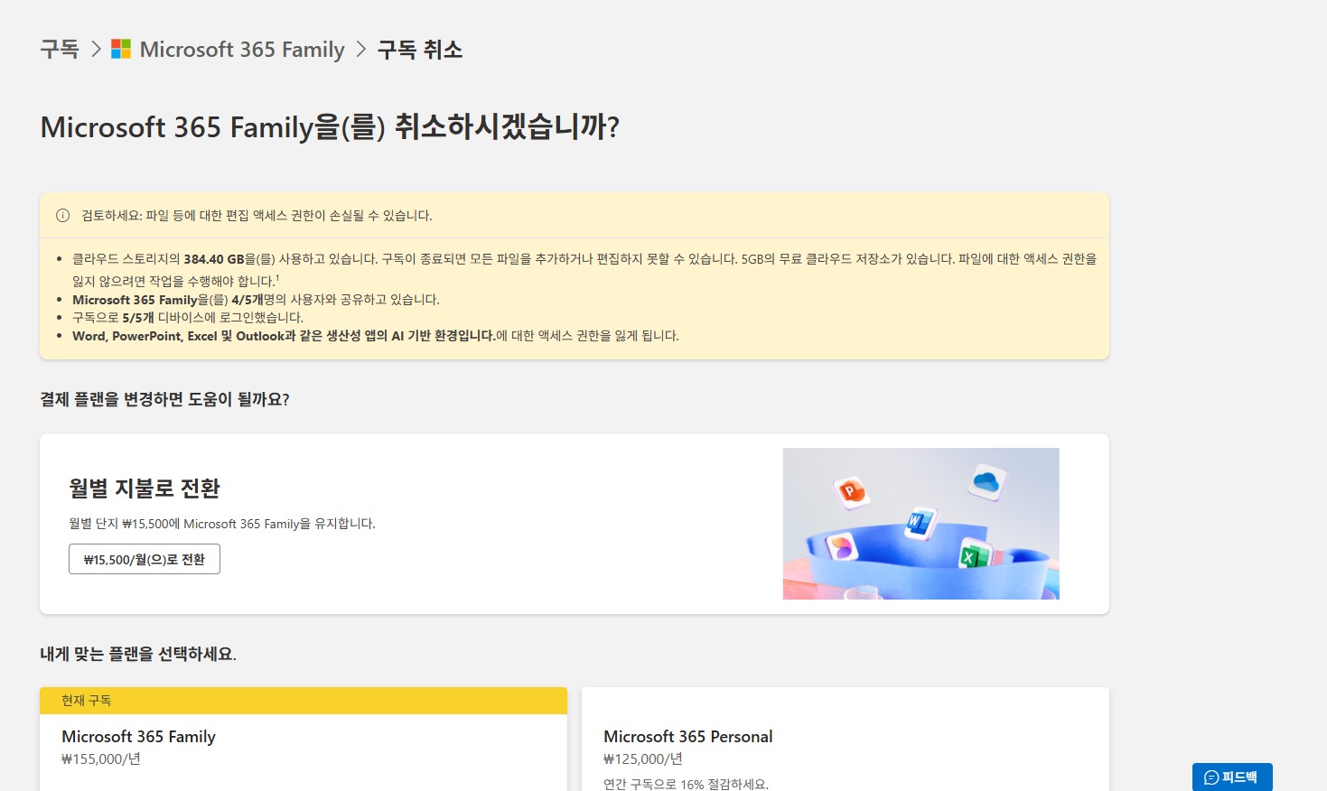Click the Microsoft logo in breadcrumb
1327x791 pixels.
121,50
